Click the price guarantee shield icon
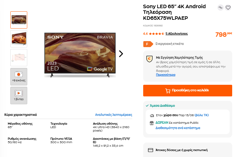Screen dimensions: 235x157 point(149,59)
